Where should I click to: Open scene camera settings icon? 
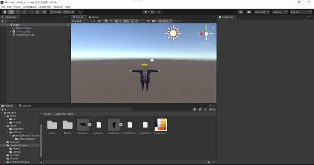point(153,21)
